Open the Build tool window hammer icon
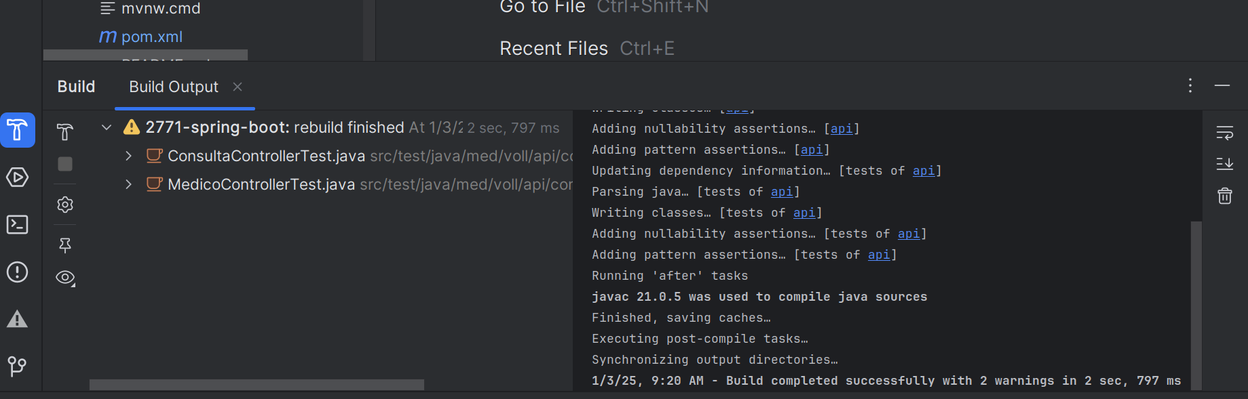This screenshot has width=1248, height=399. 18,130
